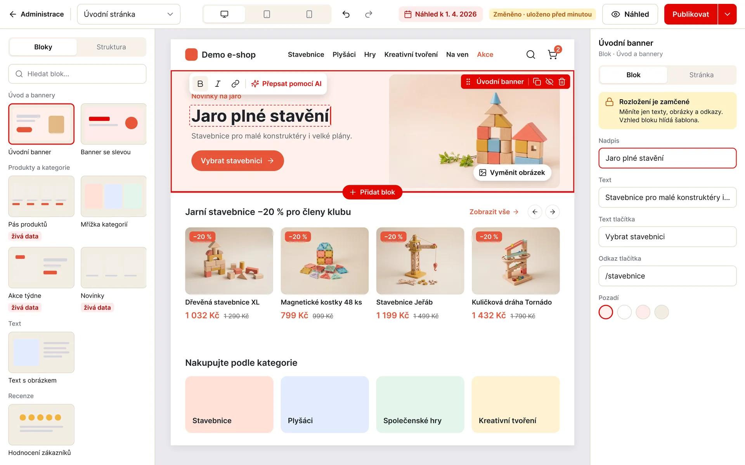This screenshot has width=745, height=465.
Task: Follow the Zobrazit vše link
Action: coord(494,212)
